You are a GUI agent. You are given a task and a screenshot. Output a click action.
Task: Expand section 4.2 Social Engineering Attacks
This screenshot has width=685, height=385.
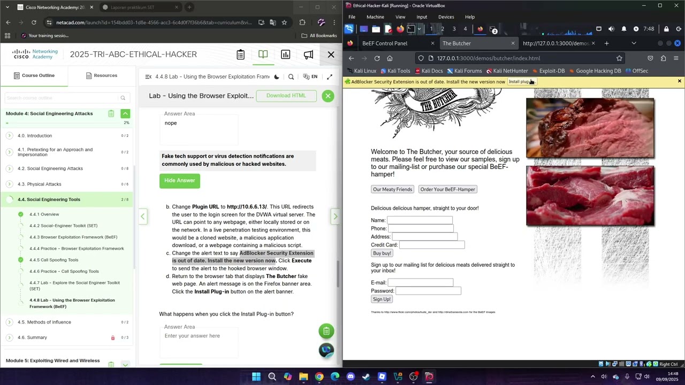coord(9,168)
